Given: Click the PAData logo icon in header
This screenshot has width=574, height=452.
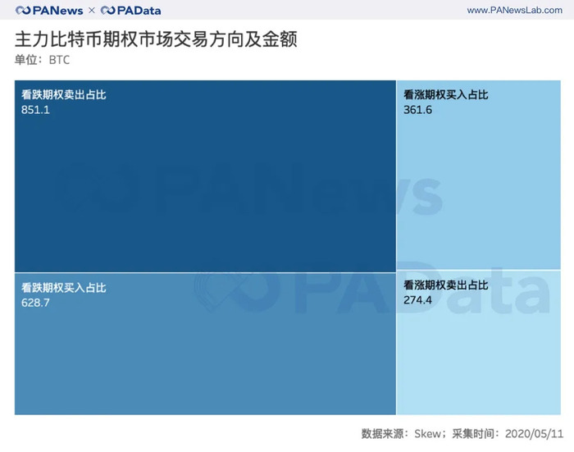Looking at the screenshot, I should 109,11.
